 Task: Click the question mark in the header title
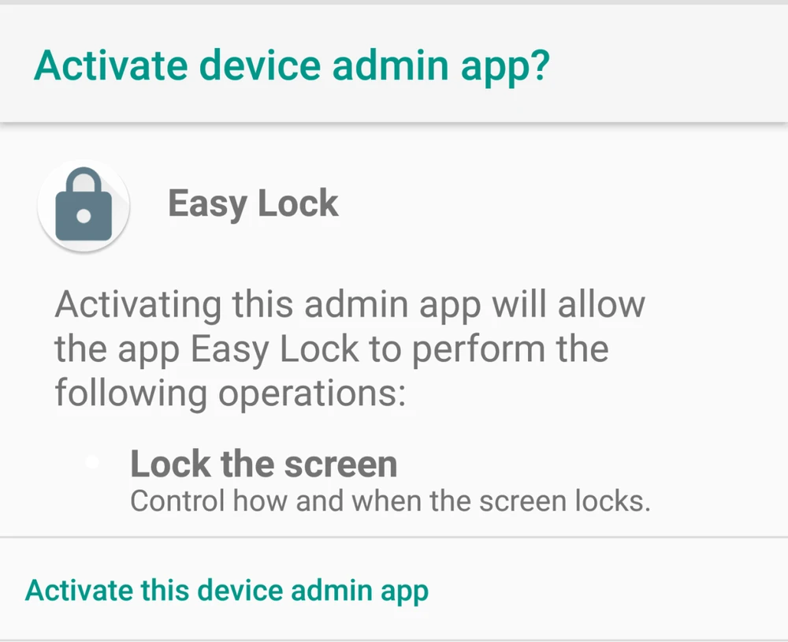point(537,65)
